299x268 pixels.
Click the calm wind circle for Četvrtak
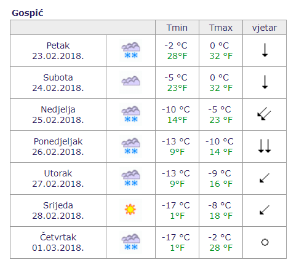coord(265,242)
